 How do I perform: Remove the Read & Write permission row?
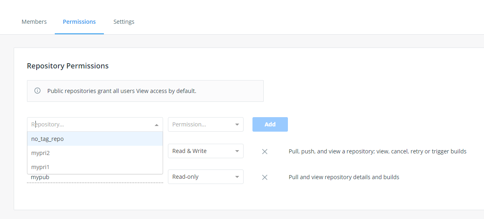tap(265, 151)
